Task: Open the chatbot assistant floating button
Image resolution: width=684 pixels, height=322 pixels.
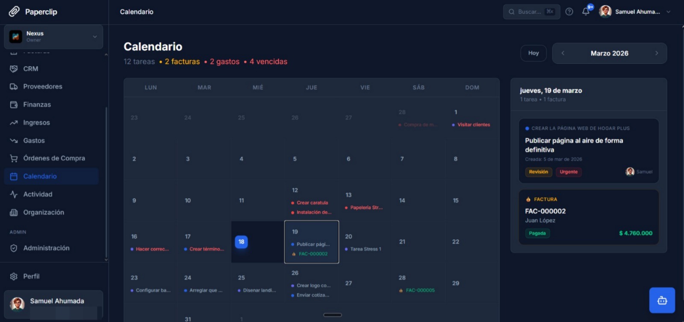Action: (x=662, y=300)
